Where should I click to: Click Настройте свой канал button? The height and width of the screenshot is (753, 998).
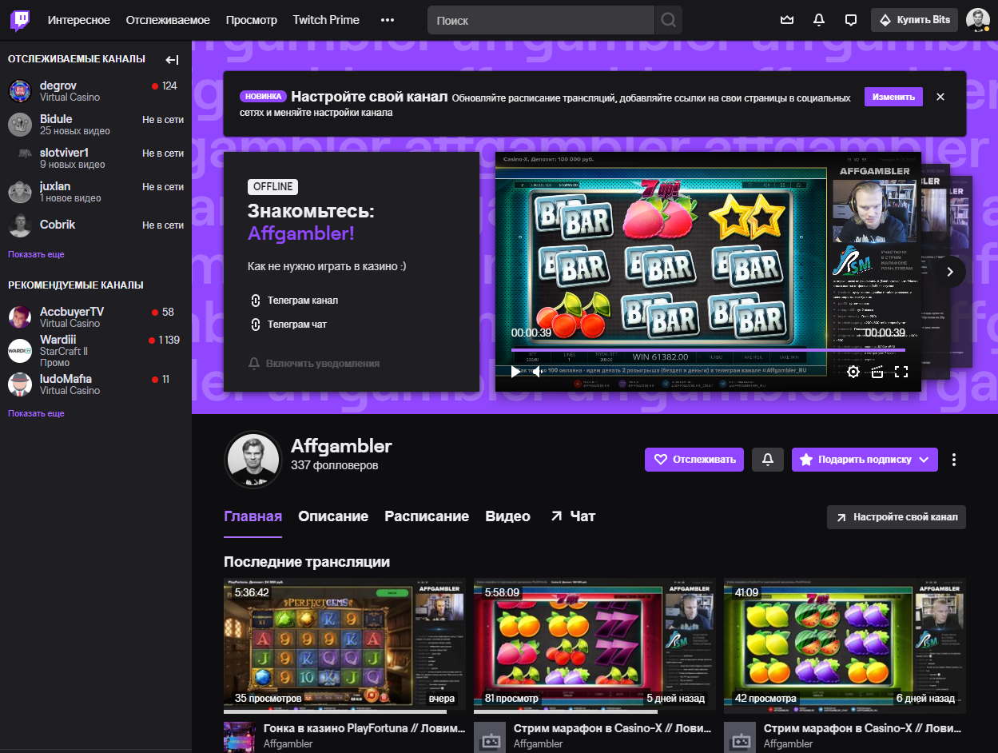click(x=897, y=517)
